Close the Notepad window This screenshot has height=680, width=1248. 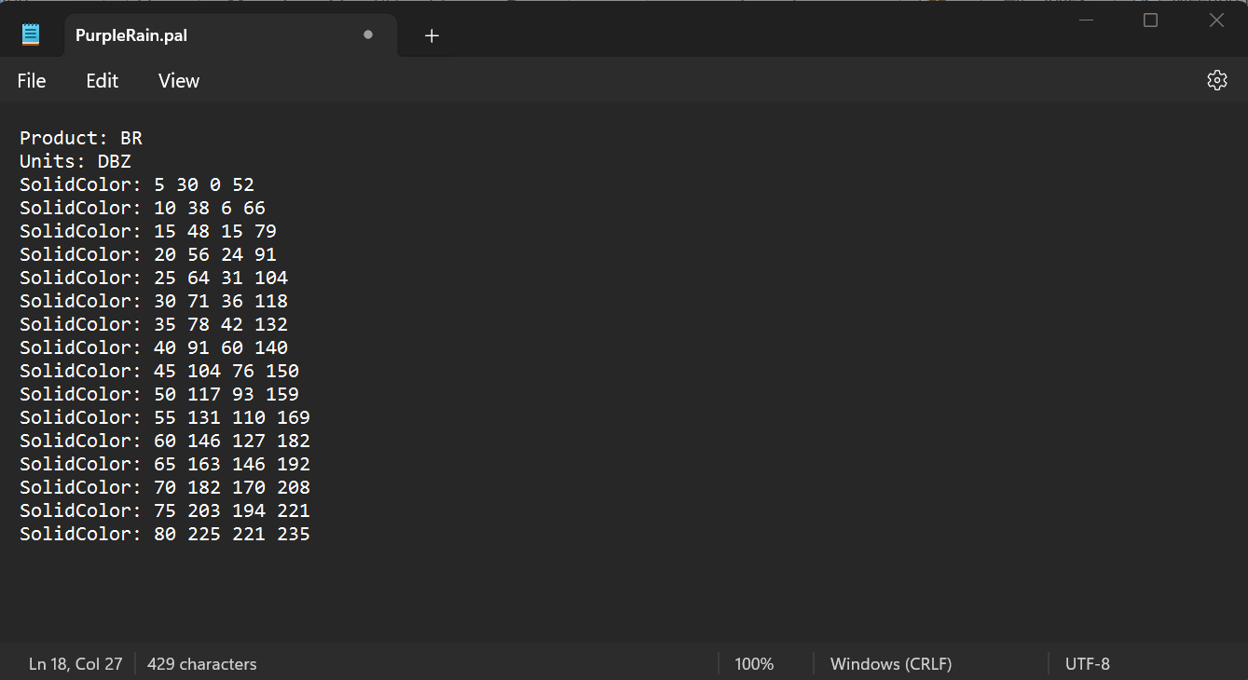pyautogui.click(x=1216, y=20)
